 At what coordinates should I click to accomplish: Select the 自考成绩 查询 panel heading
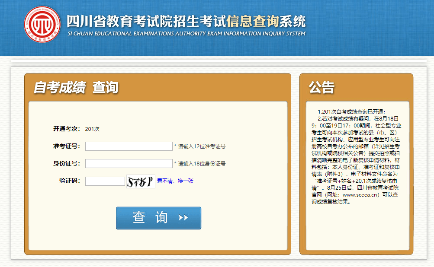pyautogui.click(x=76, y=87)
